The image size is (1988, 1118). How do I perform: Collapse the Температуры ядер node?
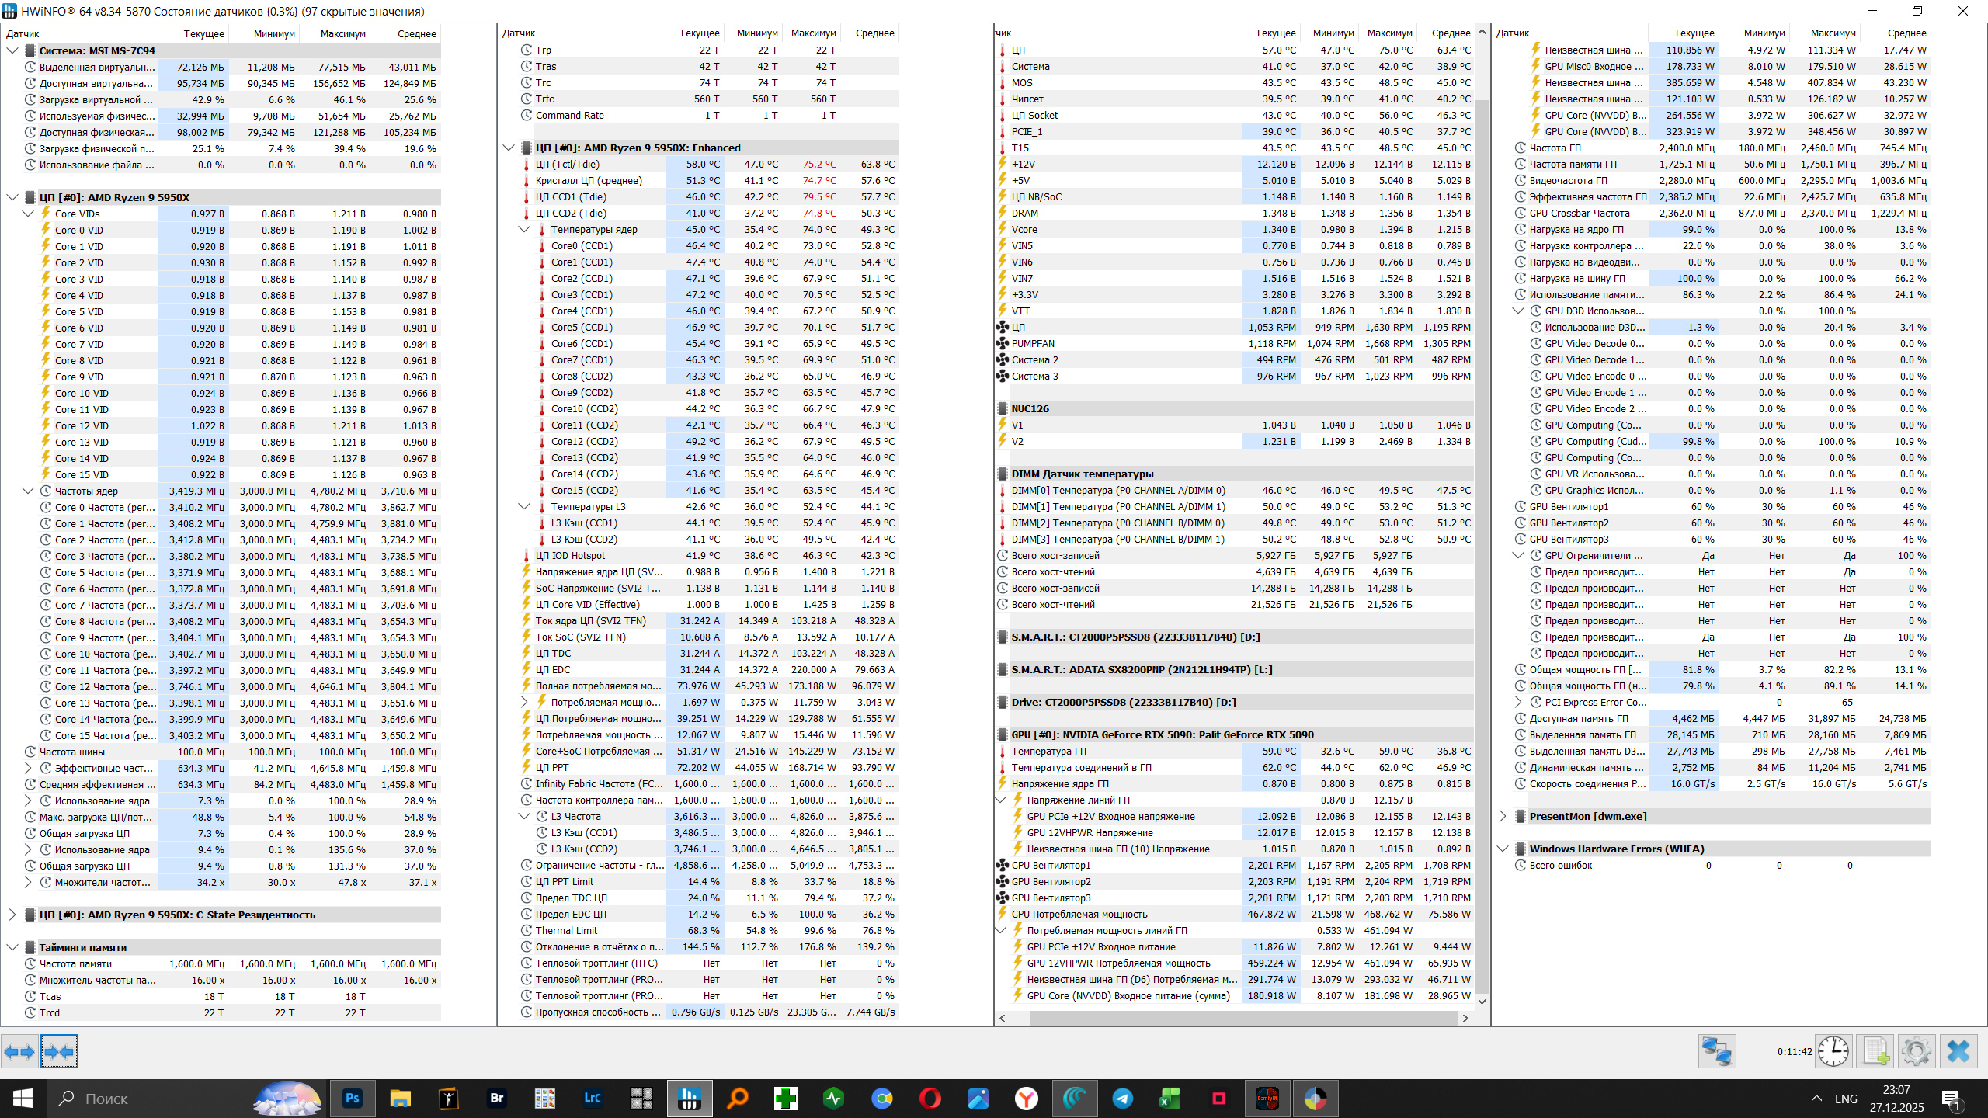pos(524,229)
